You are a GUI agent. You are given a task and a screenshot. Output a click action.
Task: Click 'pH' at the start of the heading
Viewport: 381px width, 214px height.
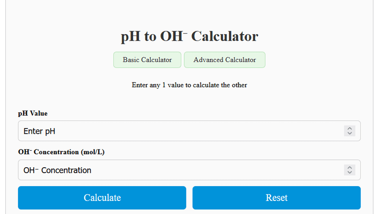(130, 37)
